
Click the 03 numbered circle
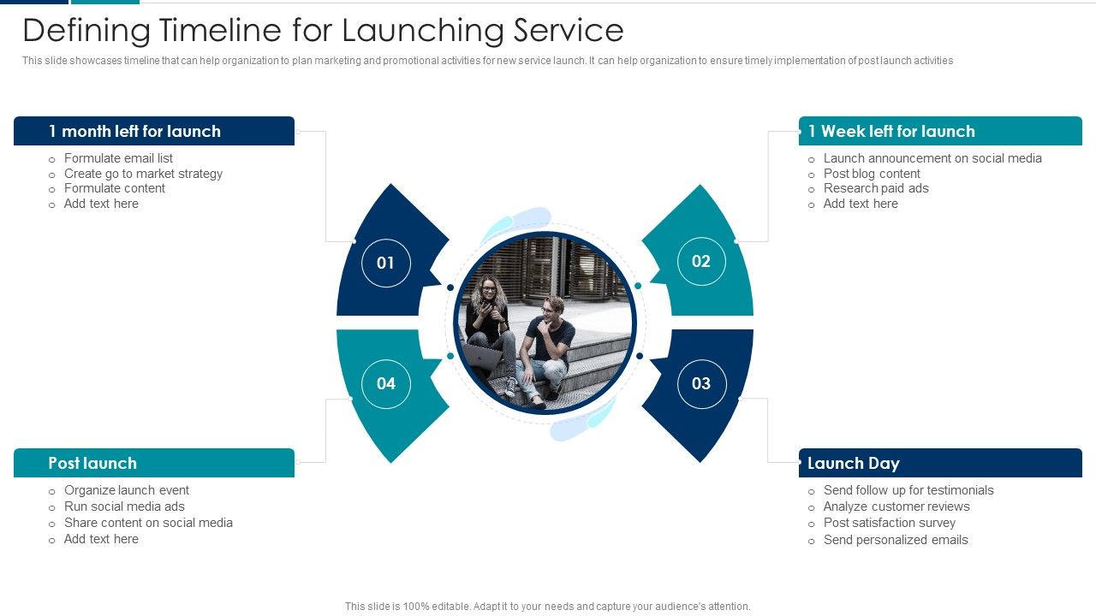point(701,384)
